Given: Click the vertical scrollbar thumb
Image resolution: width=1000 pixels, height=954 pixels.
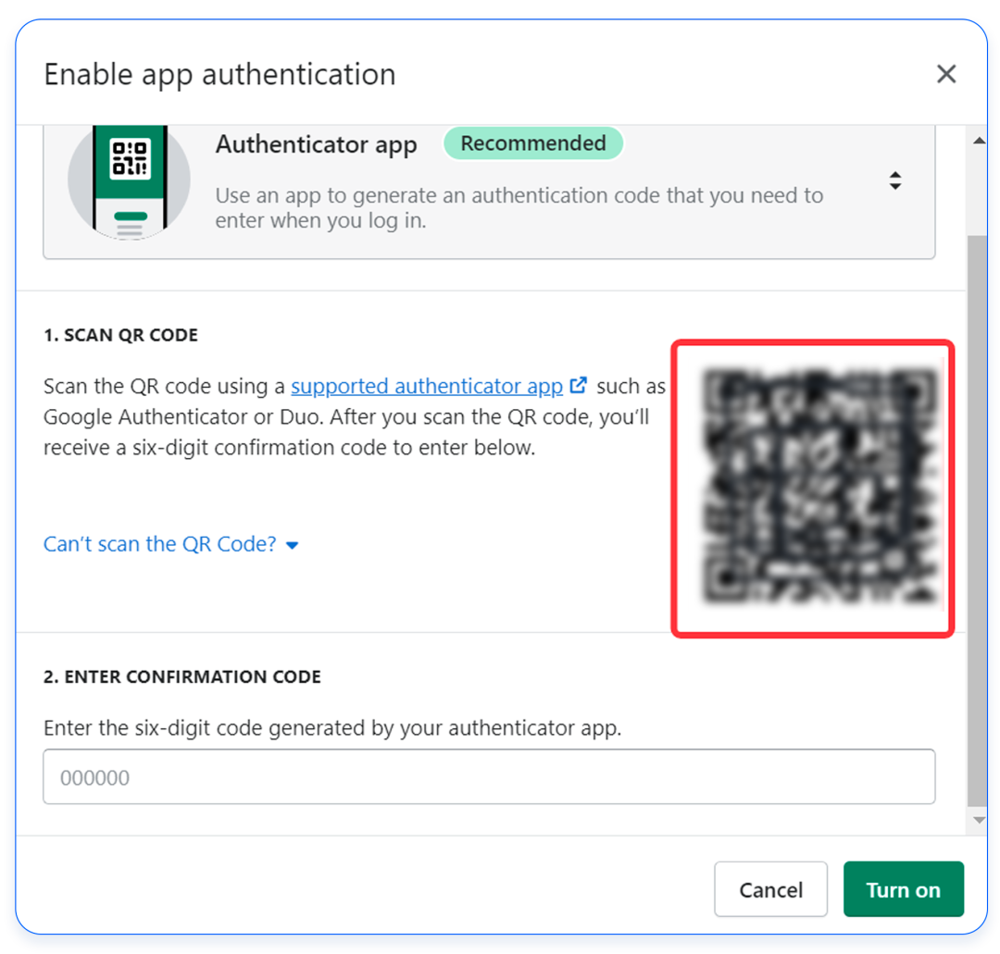Looking at the screenshot, I should [977, 518].
